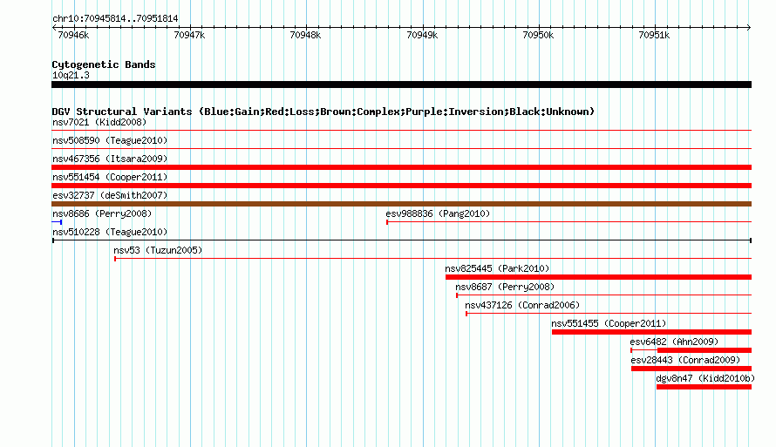Click the ruler's right arrowhead

click(749, 28)
